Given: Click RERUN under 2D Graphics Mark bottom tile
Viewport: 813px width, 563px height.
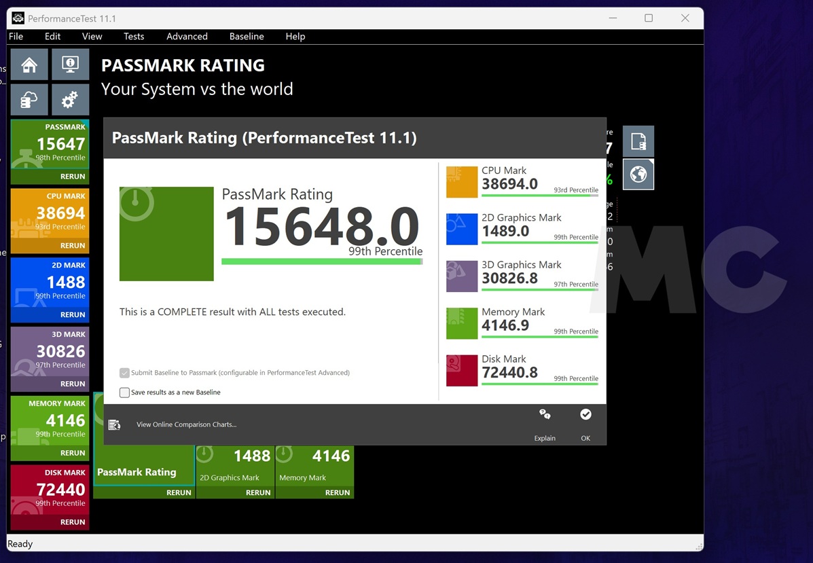Looking at the screenshot, I should [258, 492].
